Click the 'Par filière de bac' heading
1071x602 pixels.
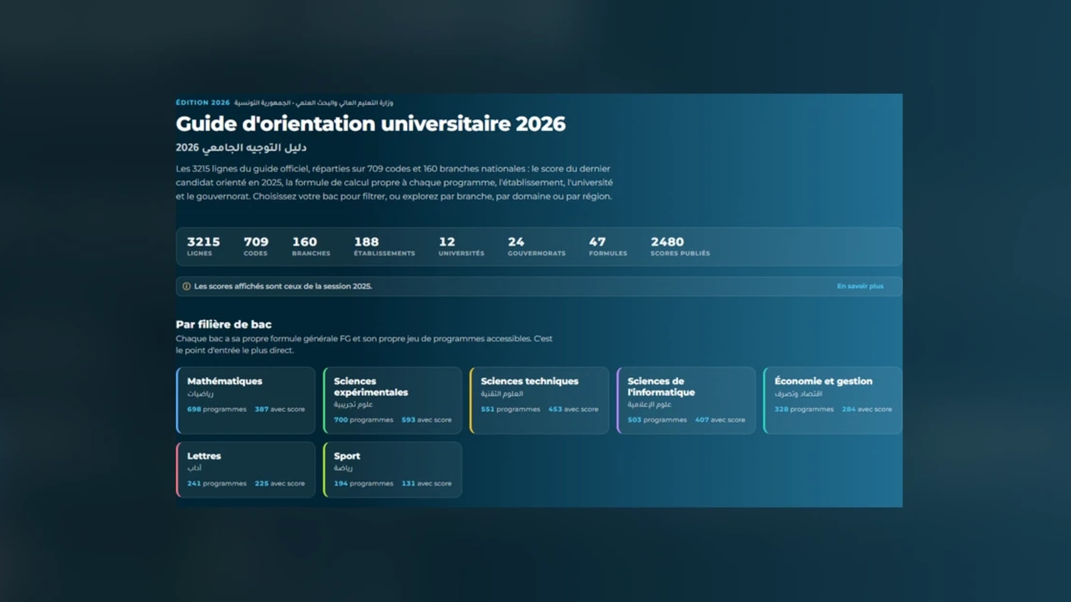pyautogui.click(x=224, y=324)
